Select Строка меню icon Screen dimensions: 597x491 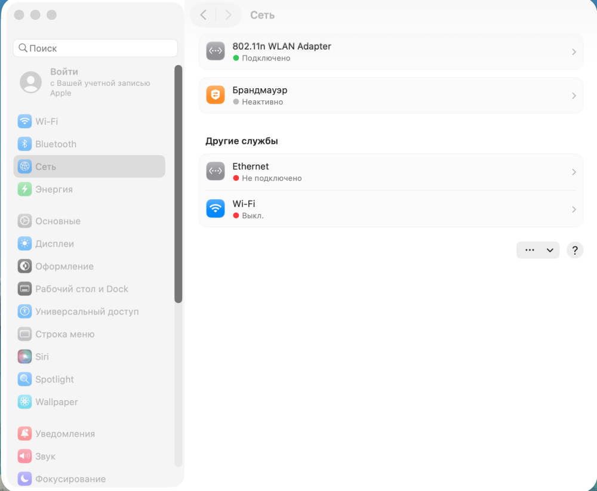(x=24, y=334)
